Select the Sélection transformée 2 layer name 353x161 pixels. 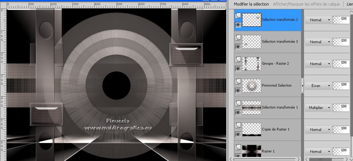click(x=280, y=20)
